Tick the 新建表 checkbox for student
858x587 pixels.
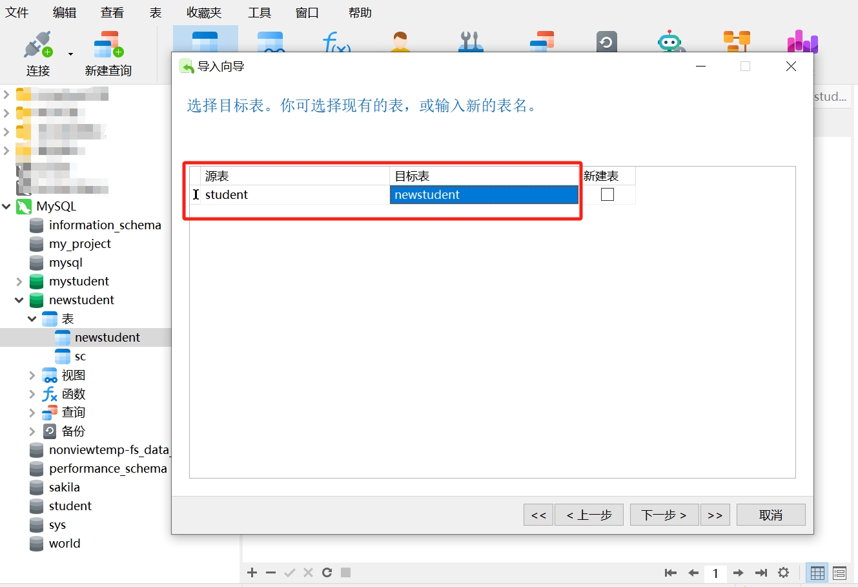(x=608, y=194)
